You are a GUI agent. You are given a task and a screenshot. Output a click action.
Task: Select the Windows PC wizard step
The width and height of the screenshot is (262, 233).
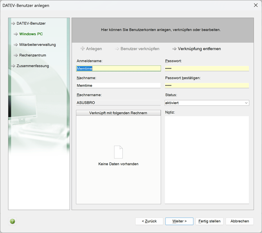pos(31,34)
